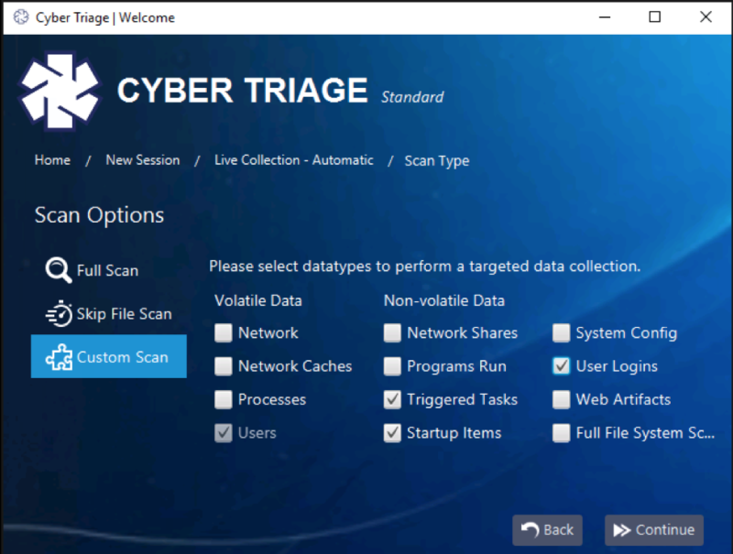Viewport: 733px width, 554px height.
Task: Tick the Network Shares checkbox
Action: point(392,333)
